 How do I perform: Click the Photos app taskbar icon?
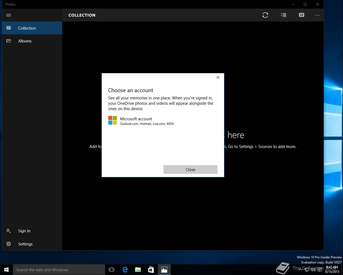(164, 270)
